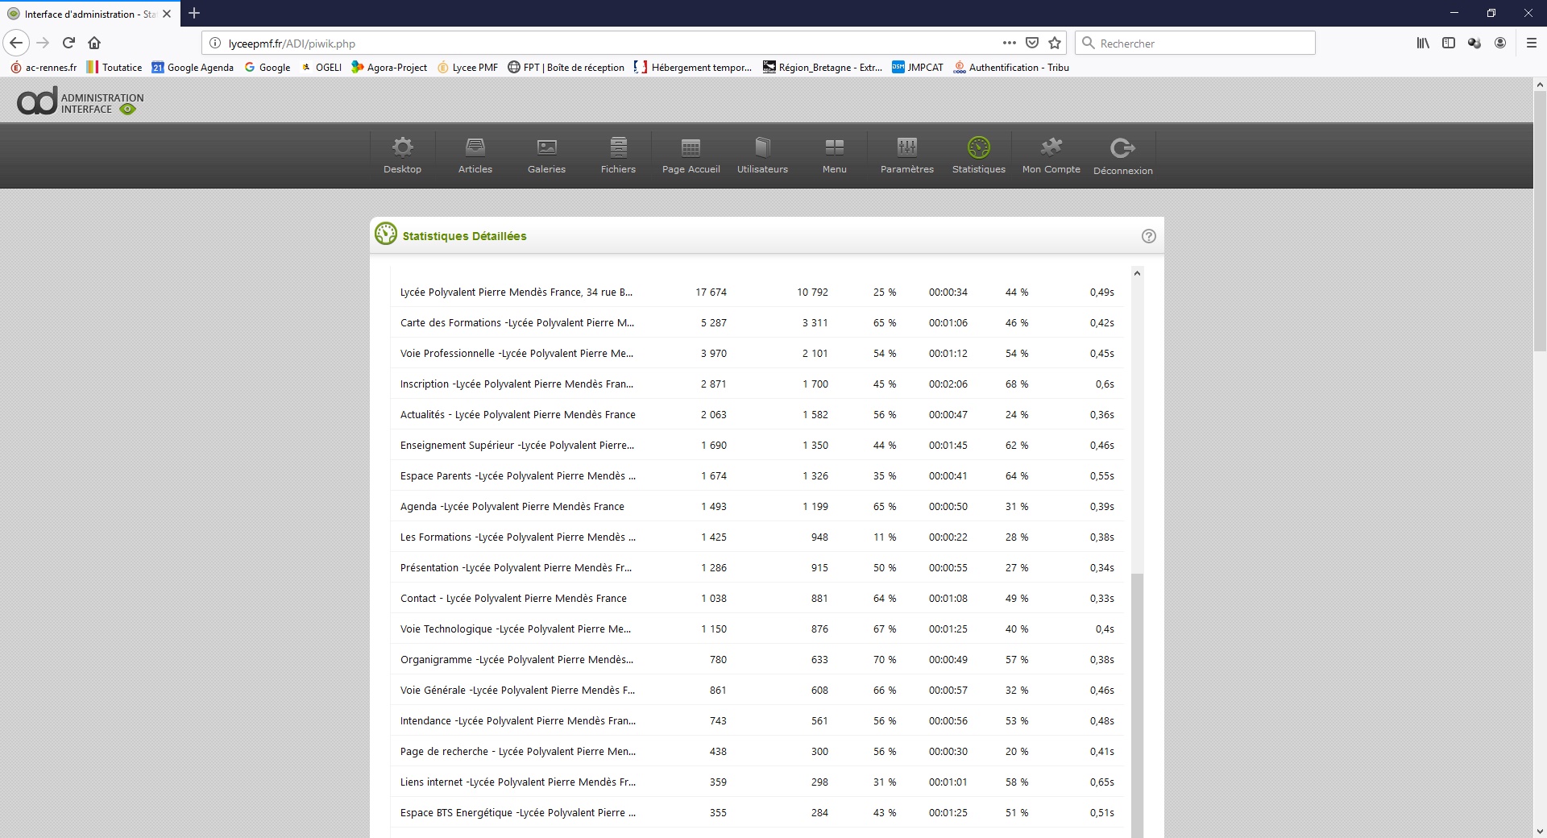Select the Page Accueil icon

(691, 147)
